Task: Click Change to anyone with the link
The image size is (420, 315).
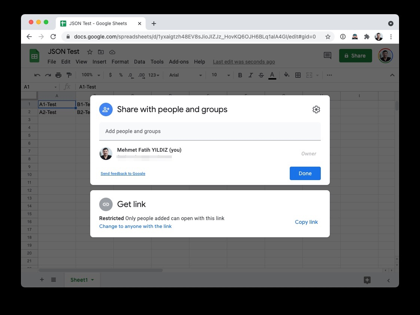Action: [x=136, y=226]
